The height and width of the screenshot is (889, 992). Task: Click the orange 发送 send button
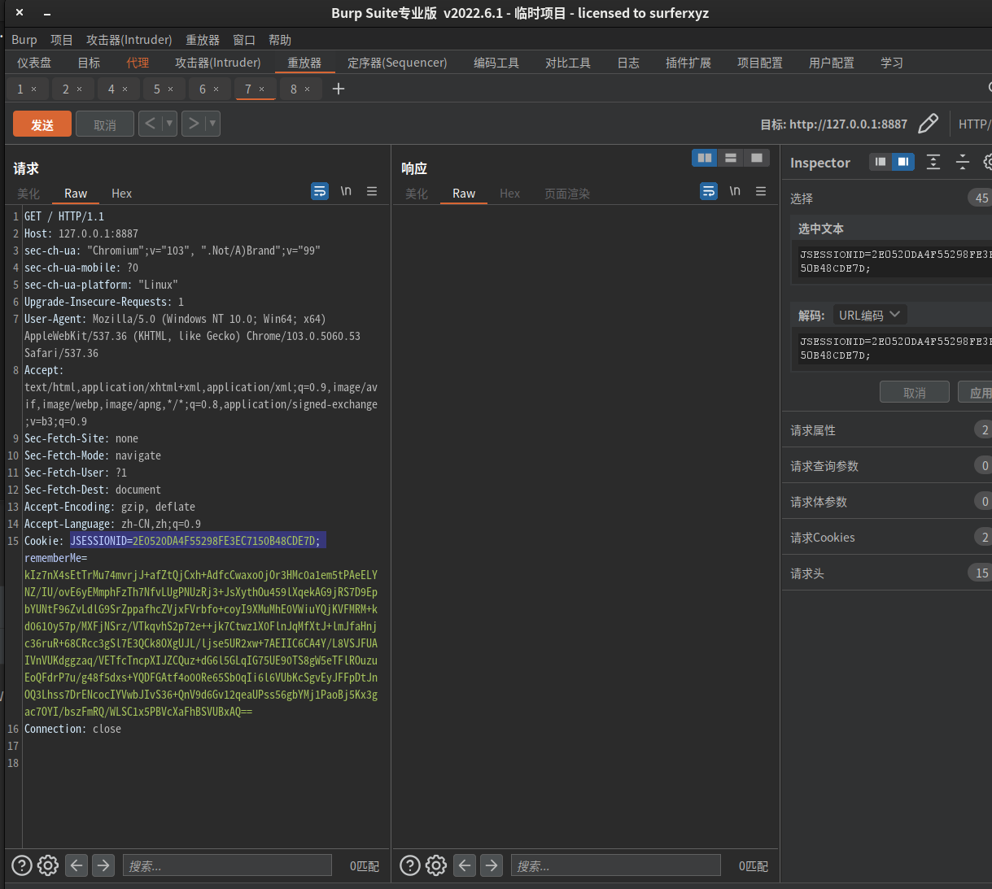[42, 124]
